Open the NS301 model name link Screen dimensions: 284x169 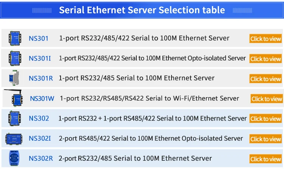[x=38, y=38]
